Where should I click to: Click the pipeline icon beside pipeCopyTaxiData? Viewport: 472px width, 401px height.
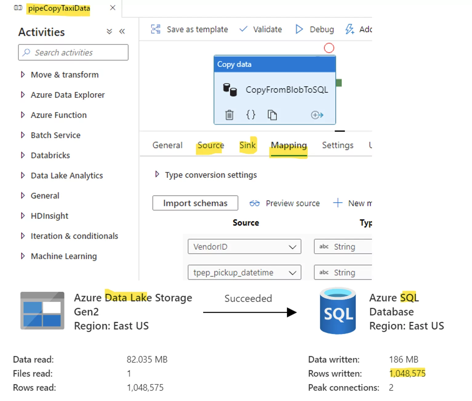(x=18, y=8)
